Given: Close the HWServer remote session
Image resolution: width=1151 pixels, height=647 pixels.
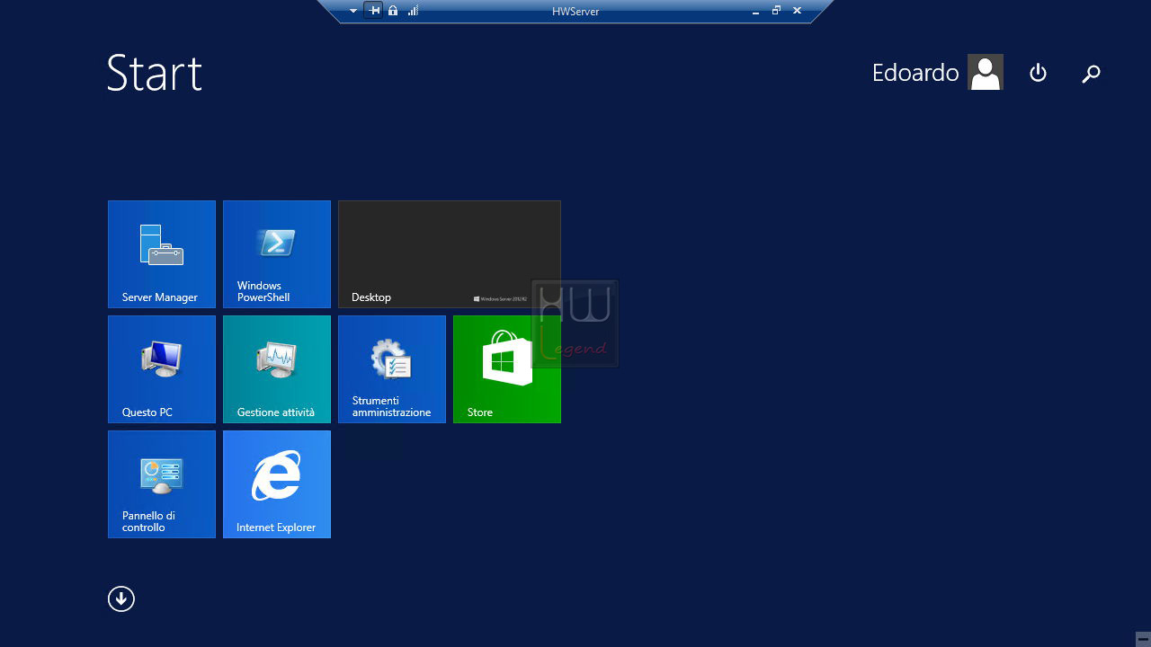Looking at the screenshot, I should pyautogui.click(x=797, y=11).
